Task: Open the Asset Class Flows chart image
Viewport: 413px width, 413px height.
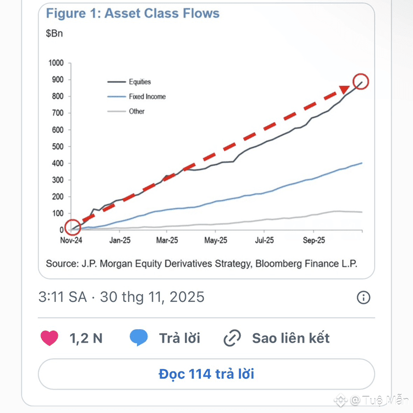Action: click(x=206, y=141)
